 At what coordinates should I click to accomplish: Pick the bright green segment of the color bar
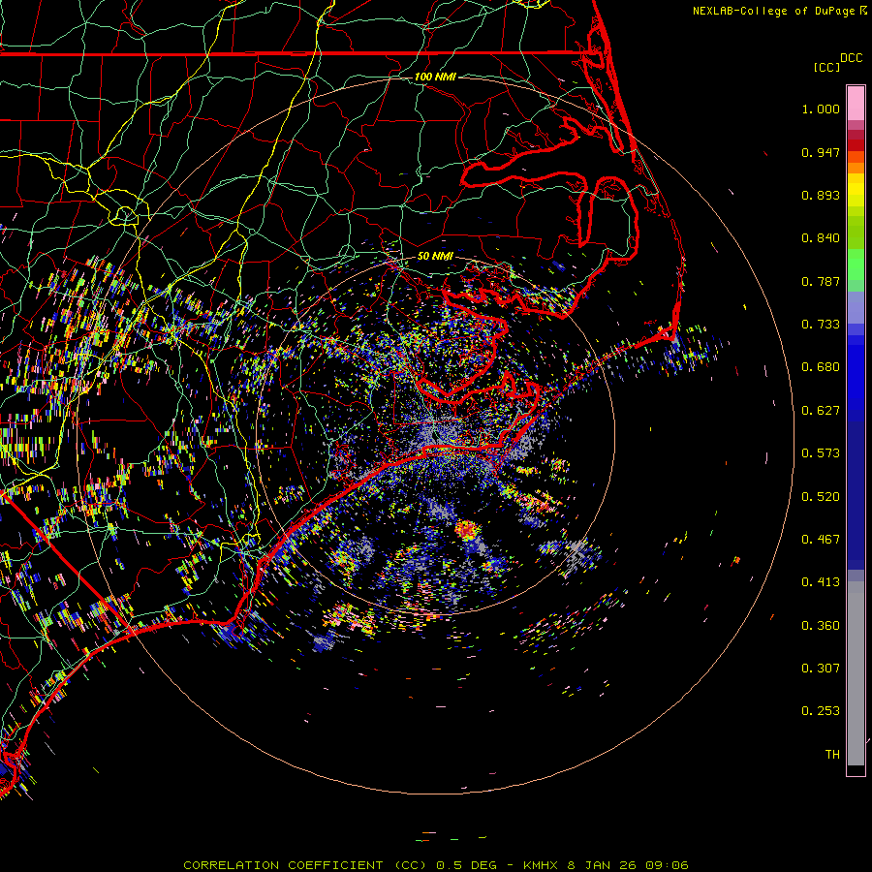(x=856, y=265)
